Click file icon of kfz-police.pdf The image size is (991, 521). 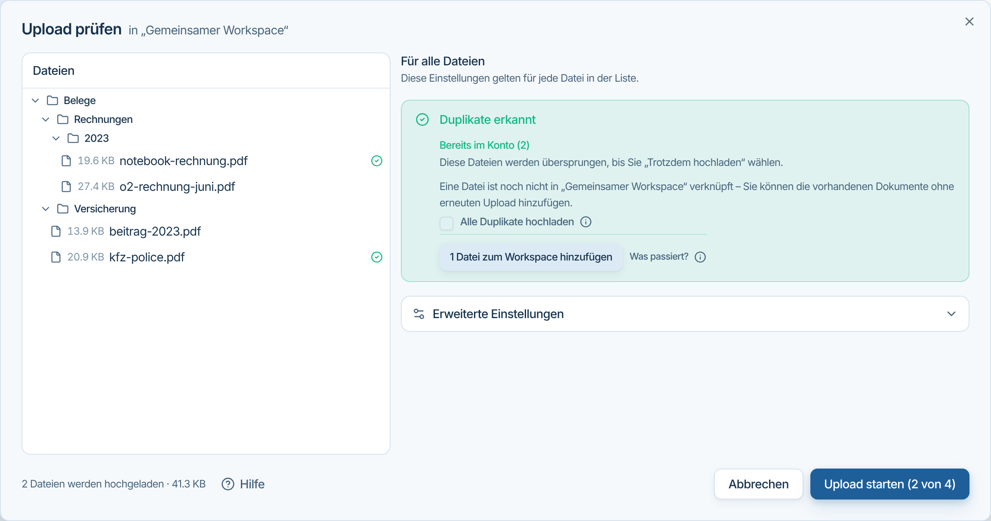(56, 257)
